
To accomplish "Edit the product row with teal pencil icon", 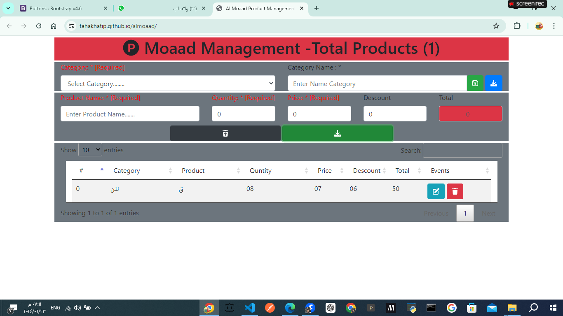I will click(436, 191).
